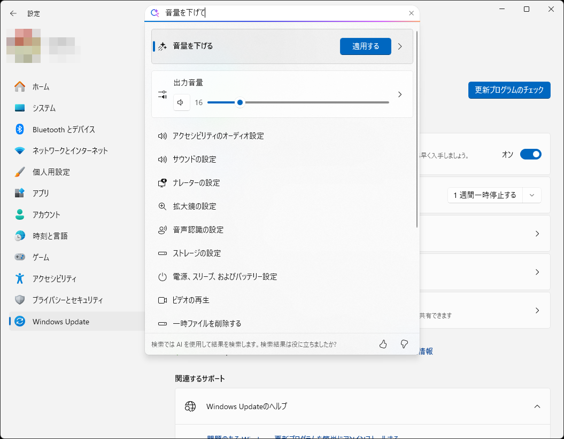Collapse the Windows Updateのヘルプ section
Viewport: 564px width, 439px height.
[x=537, y=406]
